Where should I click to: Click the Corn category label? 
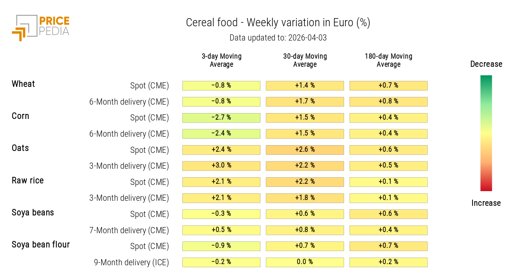pyautogui.click(x=20, y=116)
